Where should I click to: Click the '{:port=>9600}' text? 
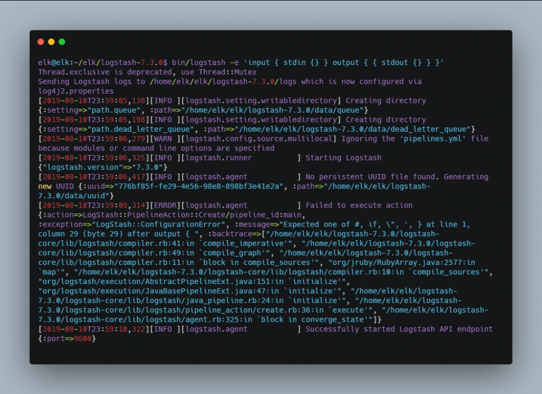point(67,339)
